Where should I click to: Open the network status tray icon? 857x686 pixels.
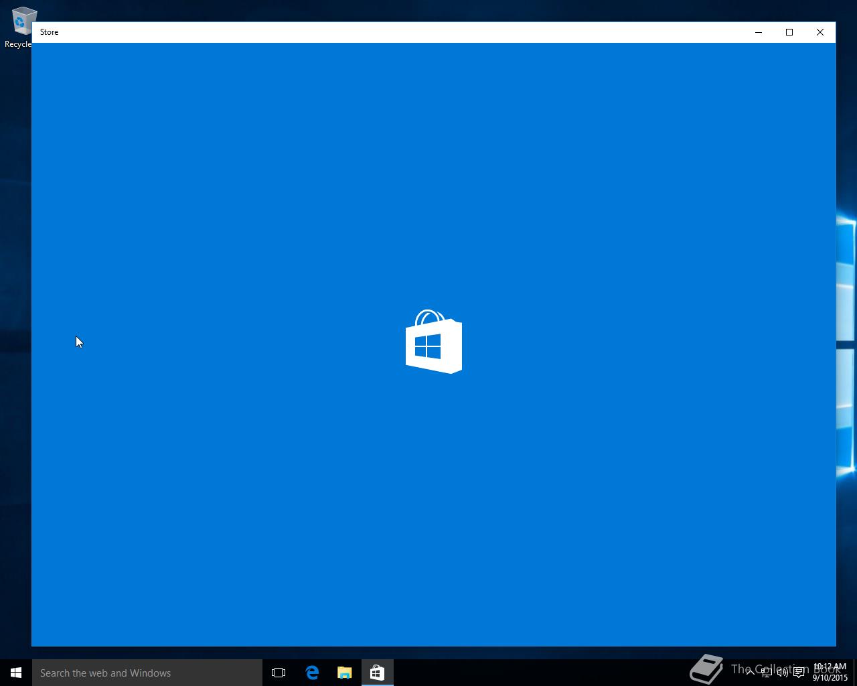coord(767,673)
